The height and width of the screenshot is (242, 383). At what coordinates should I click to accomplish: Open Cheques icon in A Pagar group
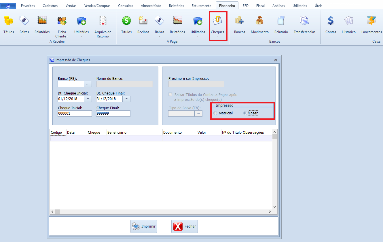(217, 21)
